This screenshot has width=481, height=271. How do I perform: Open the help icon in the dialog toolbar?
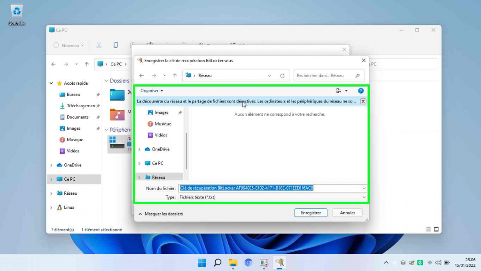[361, 91]
